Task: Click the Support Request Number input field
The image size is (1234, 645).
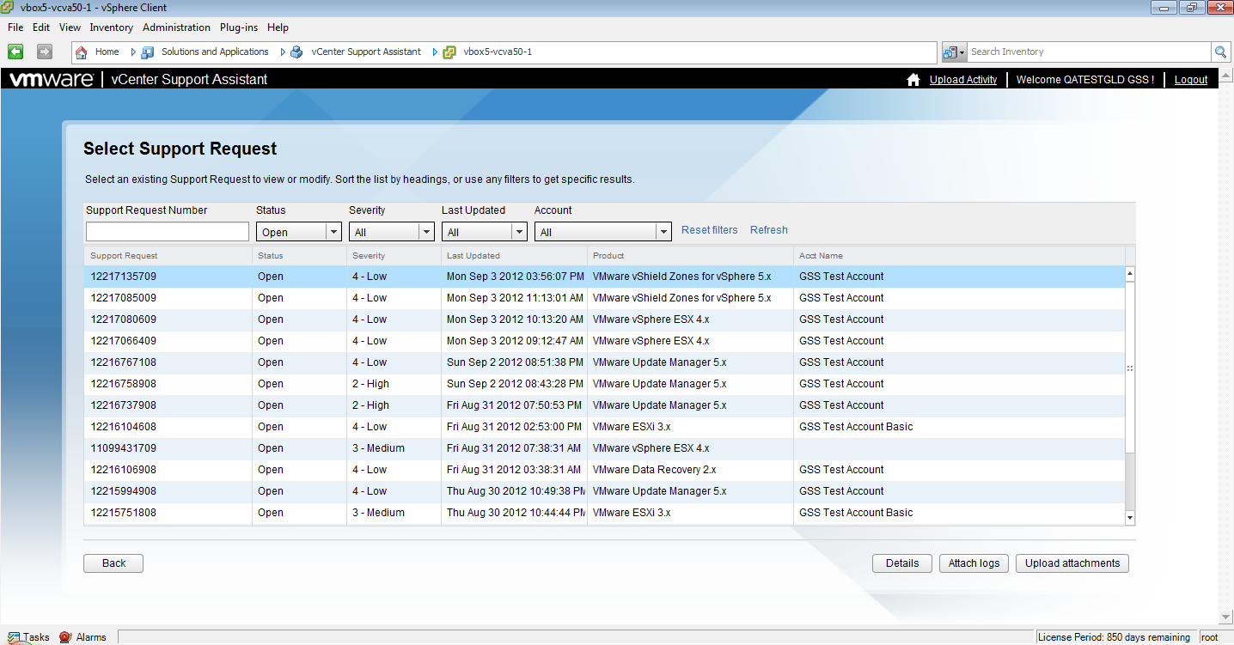Action: tap(168, 232)
